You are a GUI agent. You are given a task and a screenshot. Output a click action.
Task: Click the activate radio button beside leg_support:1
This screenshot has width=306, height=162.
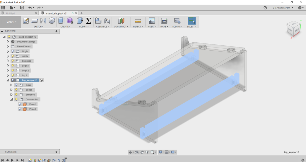coord(41,80)
